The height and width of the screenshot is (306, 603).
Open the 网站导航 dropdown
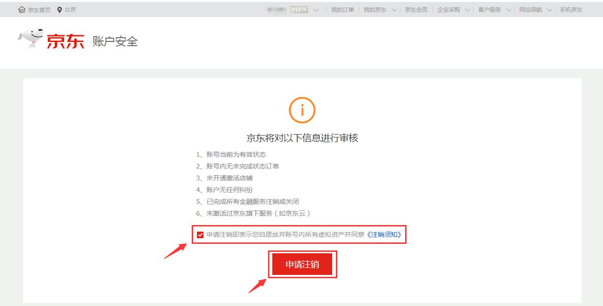pyautogui.click(x=549, y=8)
